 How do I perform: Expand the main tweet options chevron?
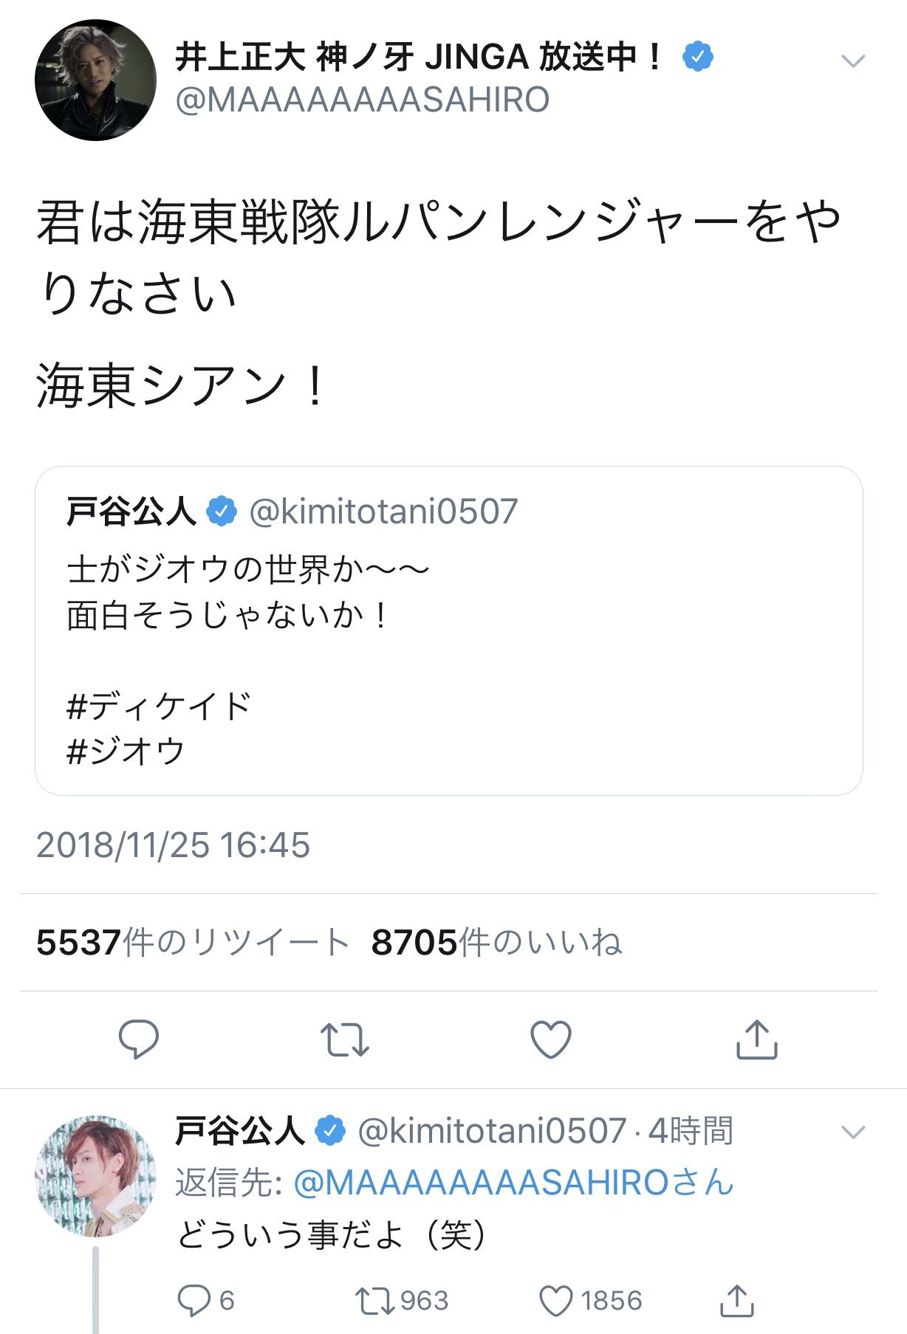(853, 61)
